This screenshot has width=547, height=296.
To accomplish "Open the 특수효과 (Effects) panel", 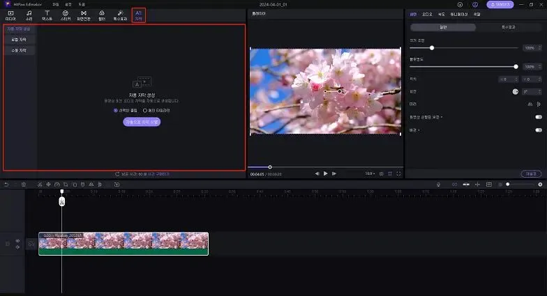I will (120, 15).
